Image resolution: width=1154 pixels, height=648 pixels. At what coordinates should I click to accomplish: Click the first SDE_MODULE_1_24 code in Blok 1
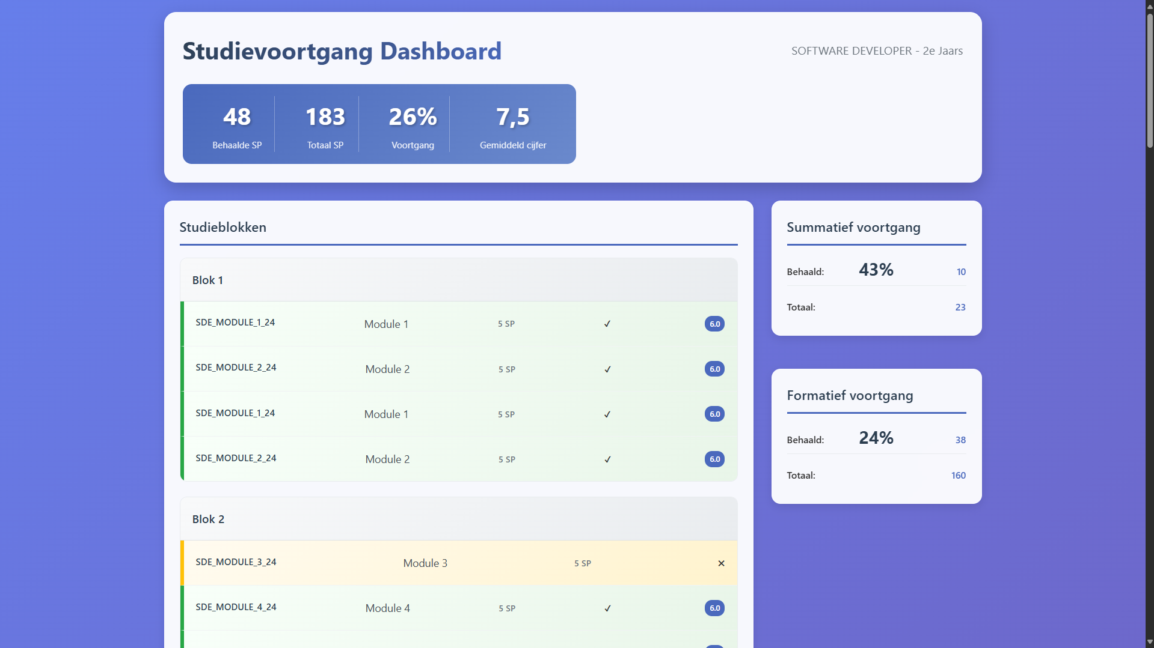(235, 322)
